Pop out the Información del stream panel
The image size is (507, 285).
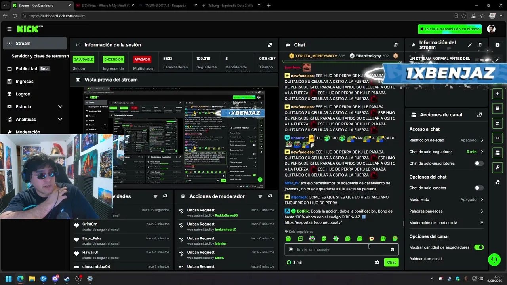coord(480,45)
